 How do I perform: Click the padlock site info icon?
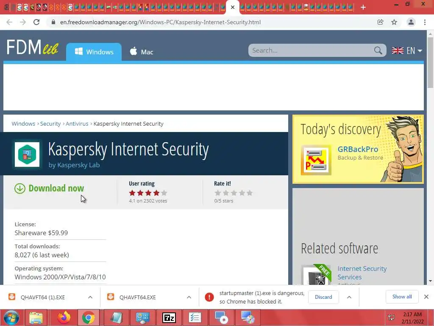point(53,22)
